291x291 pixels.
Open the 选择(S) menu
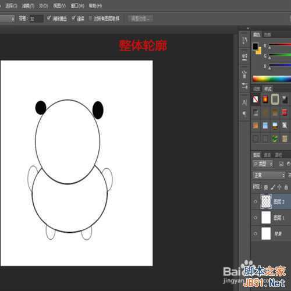point(11,6)
